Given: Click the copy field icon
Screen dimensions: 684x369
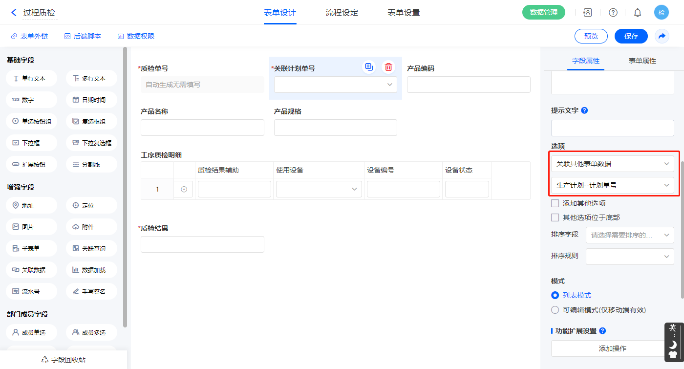Looking at the screenshot, I should [369, 67].
